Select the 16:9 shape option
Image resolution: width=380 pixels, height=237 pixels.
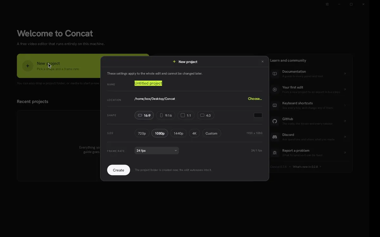pos(144,115)
